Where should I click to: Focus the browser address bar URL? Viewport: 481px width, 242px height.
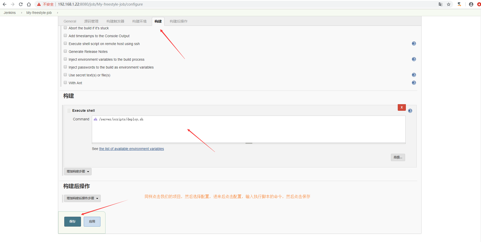coord(100,4)
